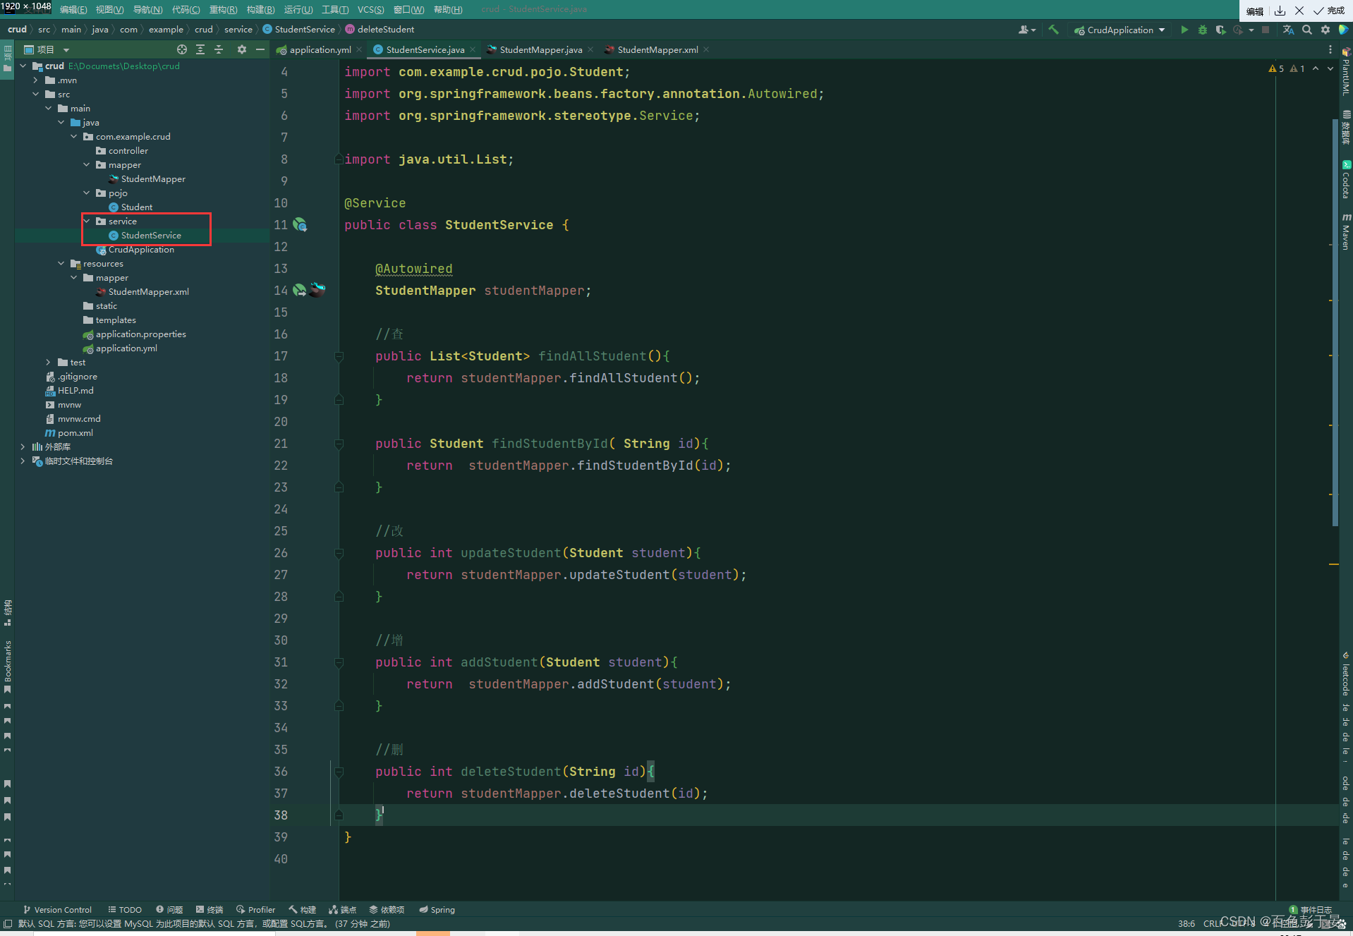Click the Spring bean gutter icon on line 11

300,225
